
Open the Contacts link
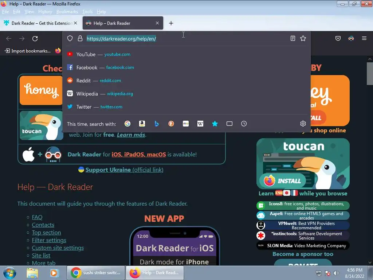pos(43,225)
